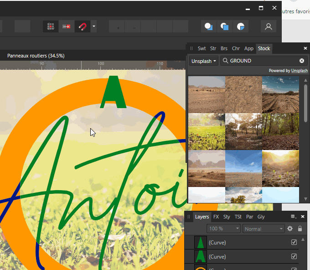Click the green letter A on canvas
This screenshot has width=310, height=270.
tap(113, 92)
